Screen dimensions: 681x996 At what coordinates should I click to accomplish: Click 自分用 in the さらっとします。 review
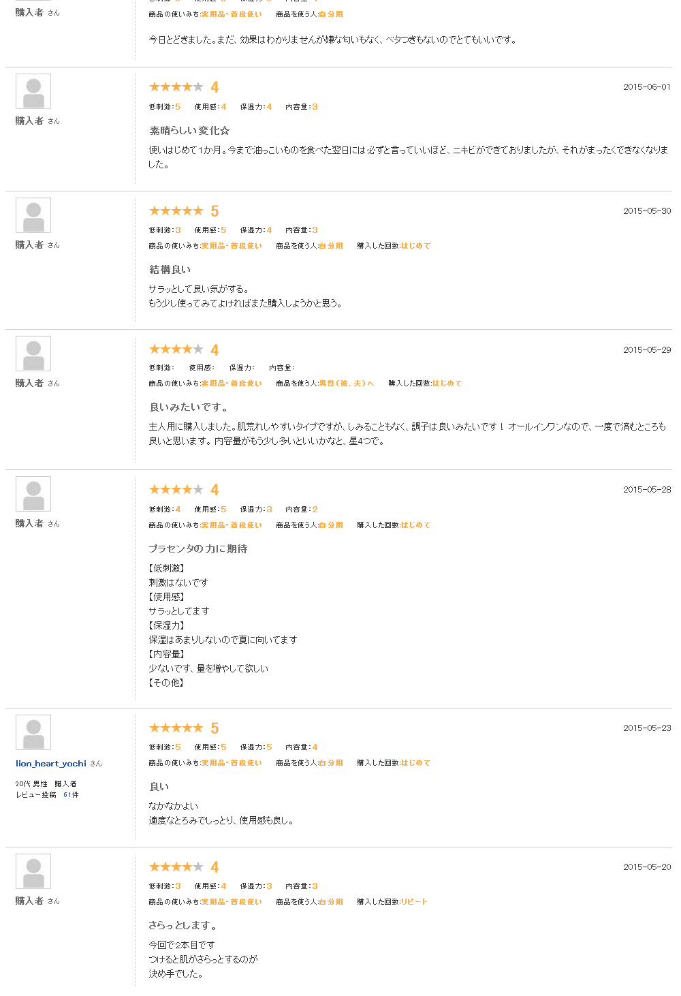coord(331,902)
